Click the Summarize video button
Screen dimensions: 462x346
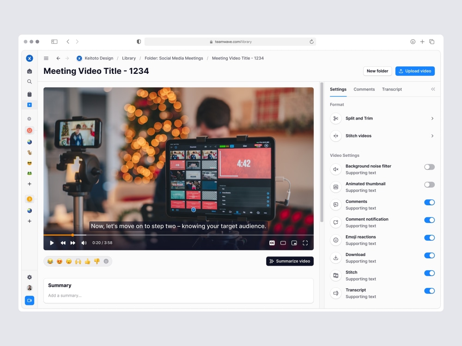pos(290,261)
